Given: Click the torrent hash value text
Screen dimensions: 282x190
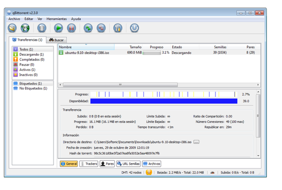Looking at the screenshot, I should pyautogui.click(x=127, y=153).
